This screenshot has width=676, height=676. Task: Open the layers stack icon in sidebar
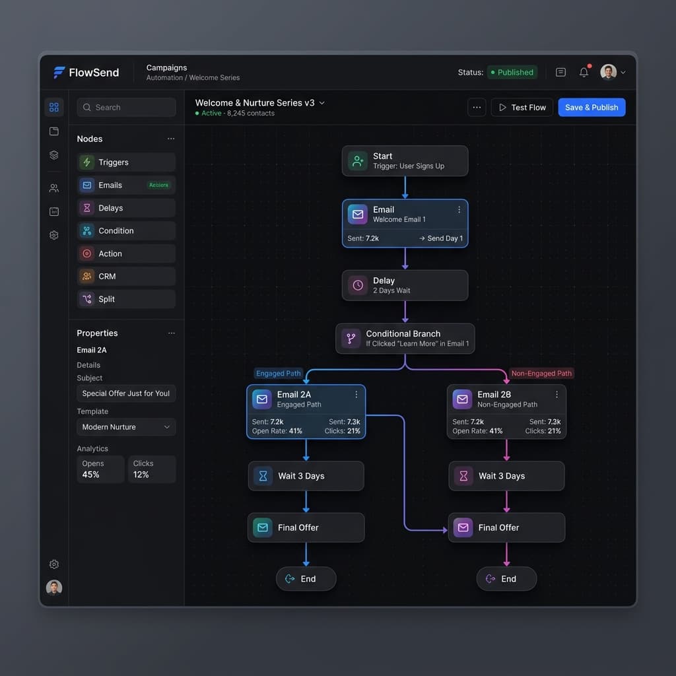(x=54, y=154)
